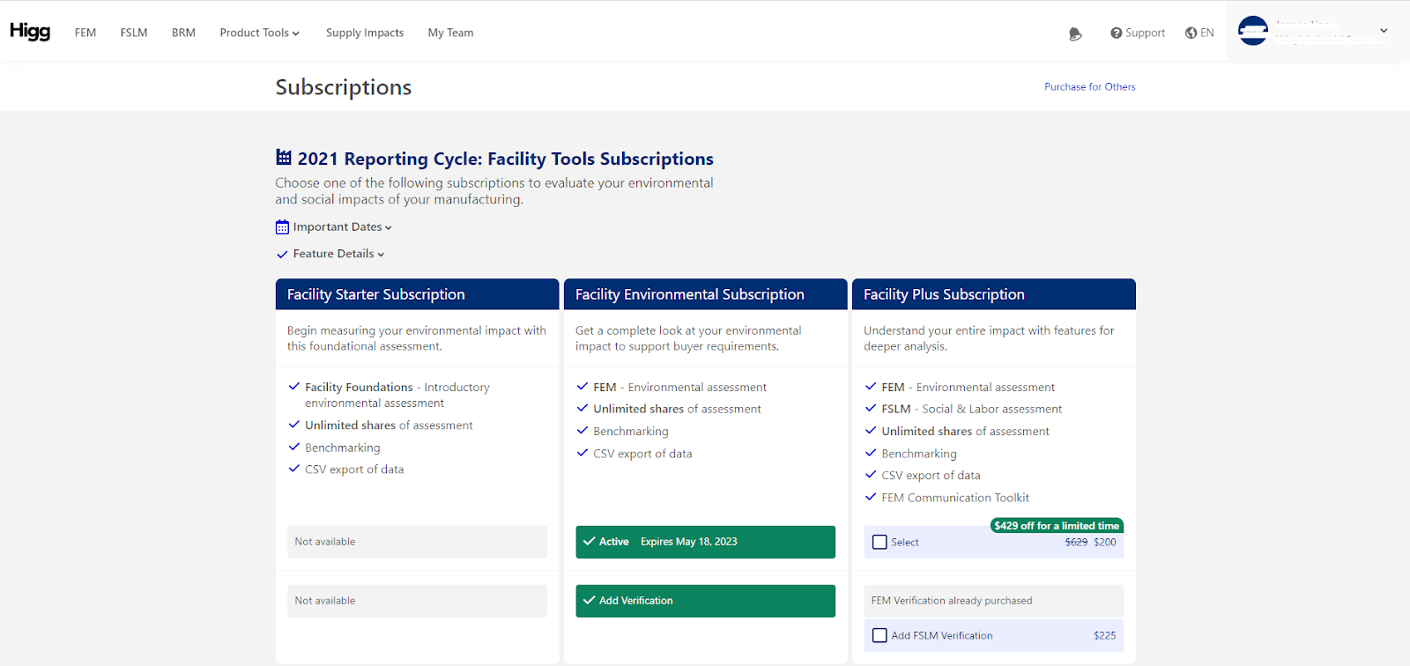This screenshot has width=1410, height=666.
Task: Open the Product Tools dropdown menu
Action: coord(259,33)
